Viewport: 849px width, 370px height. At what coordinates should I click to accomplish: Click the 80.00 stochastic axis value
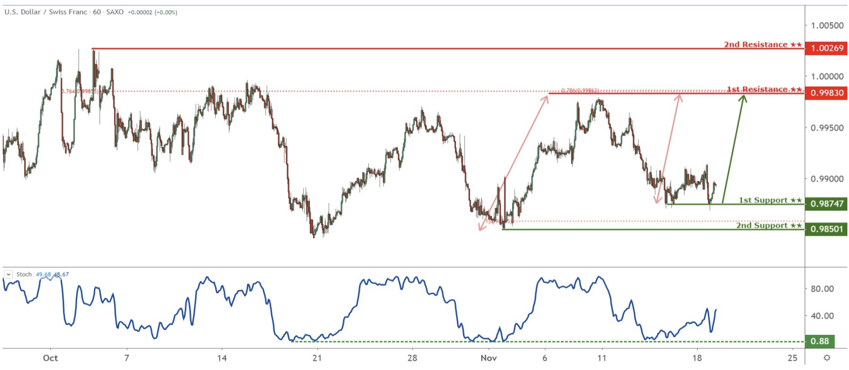point(822,289)
